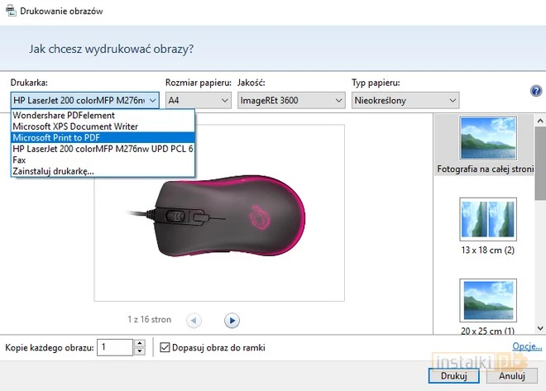Choose 13 x 18 cm layout
The image size is (546, 391).
pyautogui.click(x=487, y=219)
